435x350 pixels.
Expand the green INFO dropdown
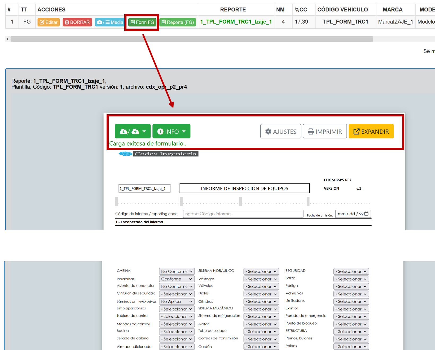pyautogui.click(x=171, y=132)
